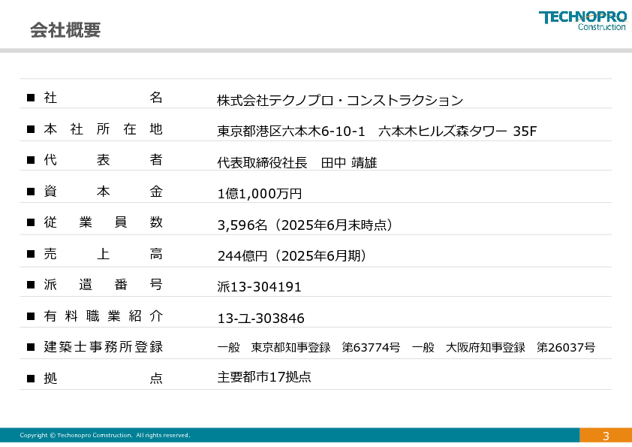
Task: Click the license number 13-ユ-303846
Action: tap(260, 319)
